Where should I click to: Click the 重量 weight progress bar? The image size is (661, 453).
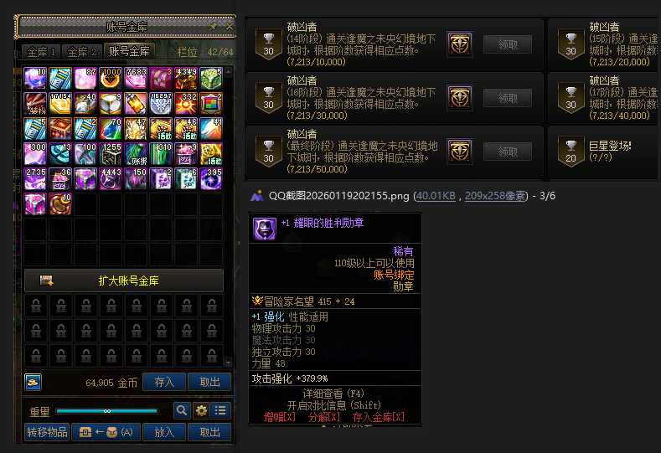click(x=106, y=411)
